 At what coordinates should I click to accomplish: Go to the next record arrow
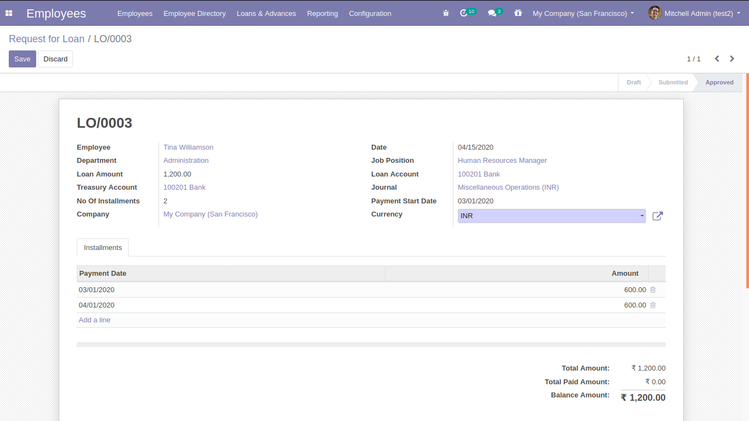click(732, 59)
